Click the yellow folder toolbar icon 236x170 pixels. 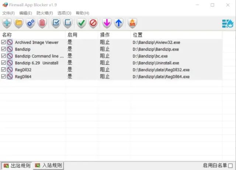pyautogui.click(x=19, y=23)
